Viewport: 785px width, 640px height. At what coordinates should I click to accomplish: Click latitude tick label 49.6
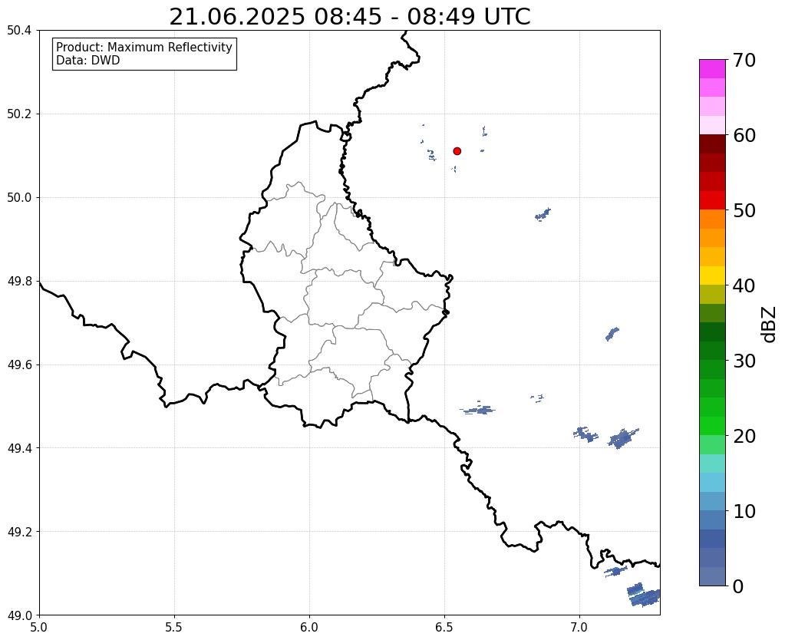pos(19,365)
